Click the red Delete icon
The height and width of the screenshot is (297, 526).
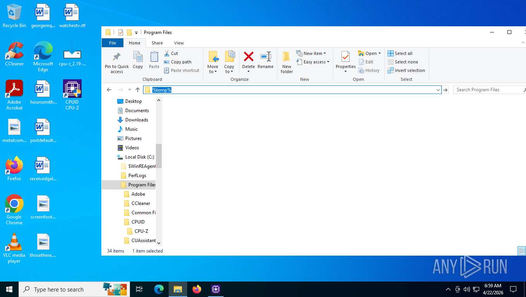click(248, 57)
